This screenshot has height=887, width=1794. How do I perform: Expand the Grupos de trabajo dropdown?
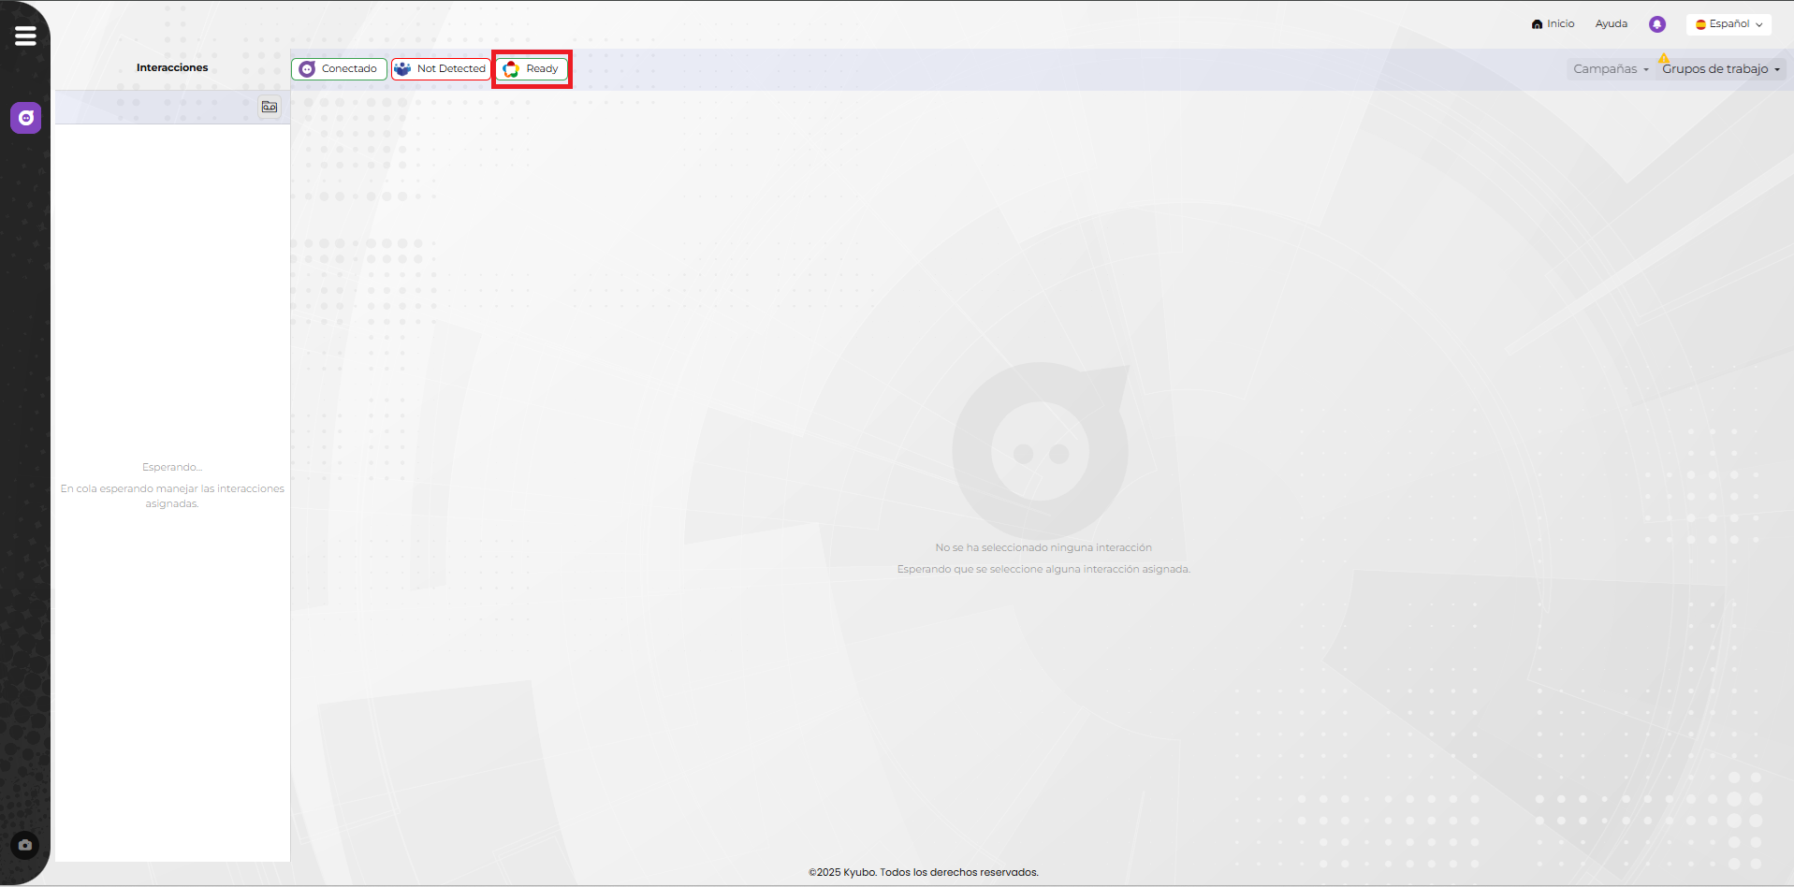pyautogui.click(x=1720, y=69)
